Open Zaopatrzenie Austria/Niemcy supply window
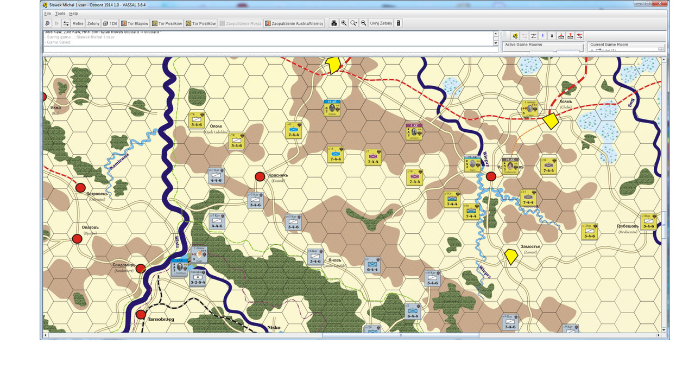 [x=294, y=23]
